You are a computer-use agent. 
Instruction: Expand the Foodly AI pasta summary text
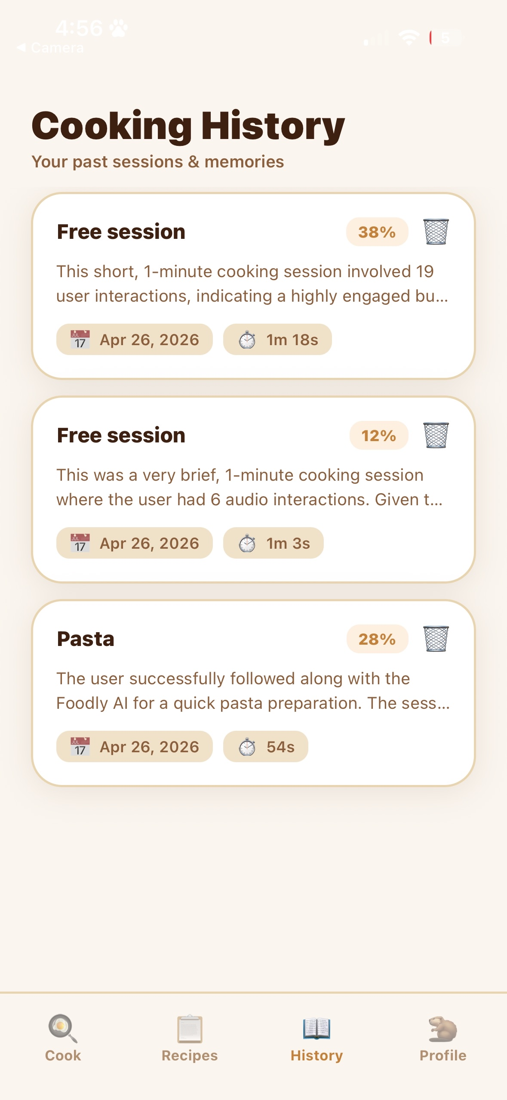pos(252,691)
